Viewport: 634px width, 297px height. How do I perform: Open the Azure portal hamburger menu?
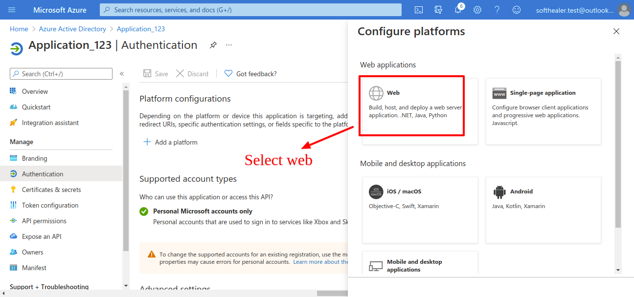pyautogui.click(x=12, y=10)
